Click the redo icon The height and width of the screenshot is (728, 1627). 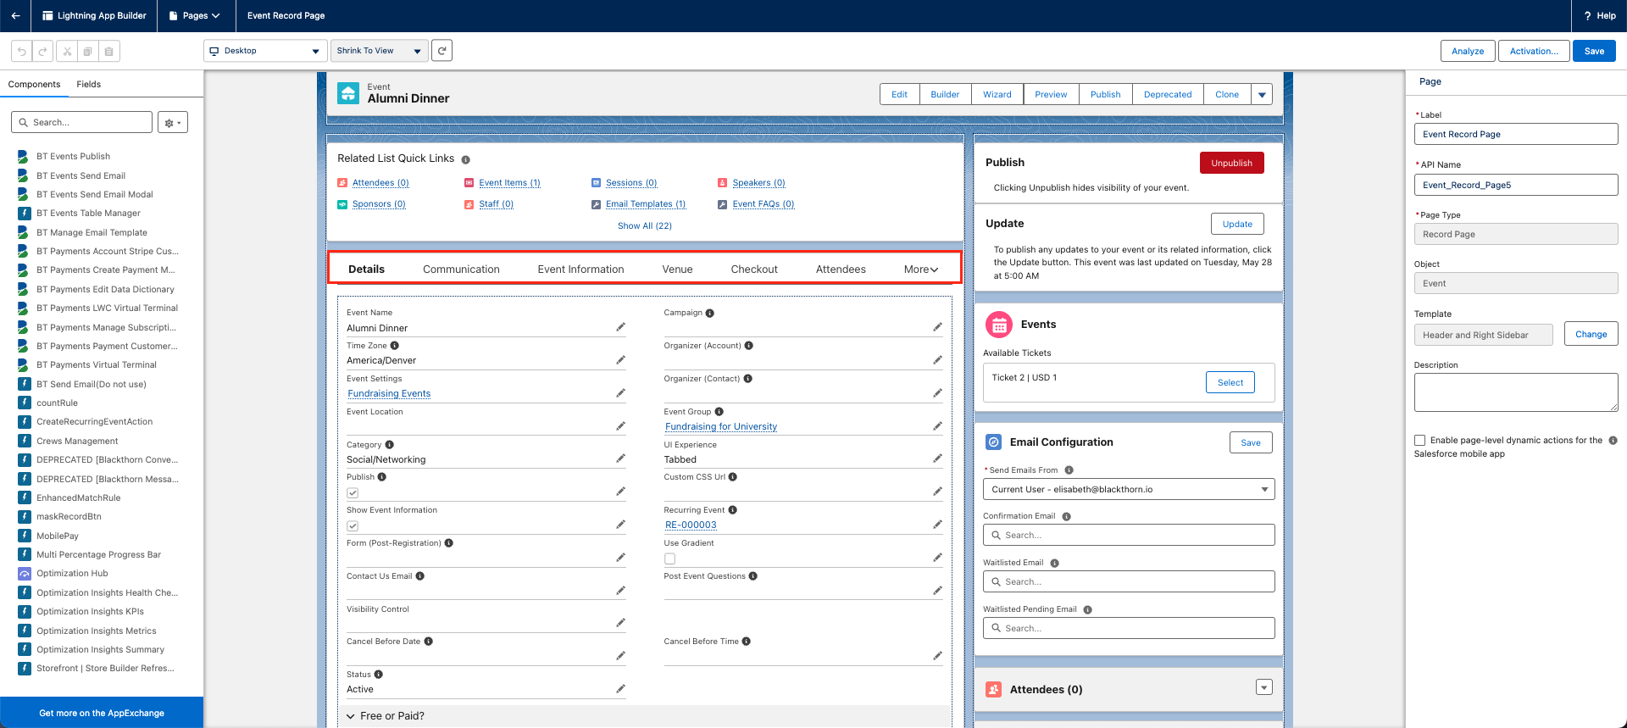[x=43, y=51]
